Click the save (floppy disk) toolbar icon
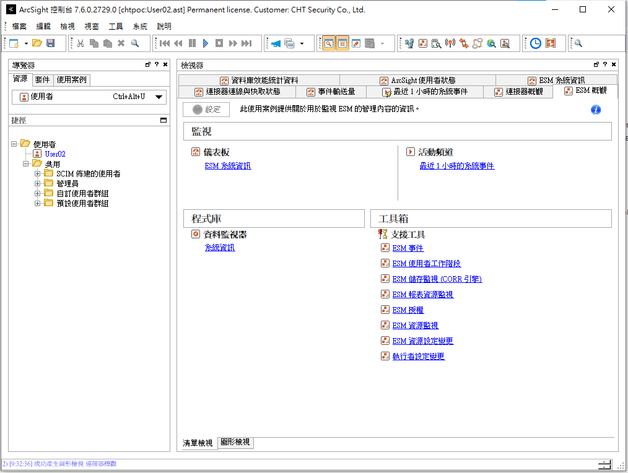 tap(50, 43)
